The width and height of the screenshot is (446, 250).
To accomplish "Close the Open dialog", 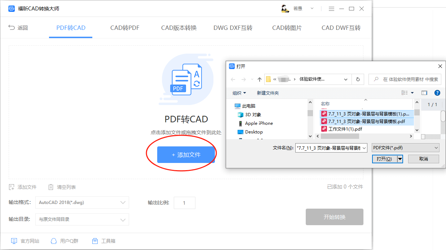I will click(440, 66).
